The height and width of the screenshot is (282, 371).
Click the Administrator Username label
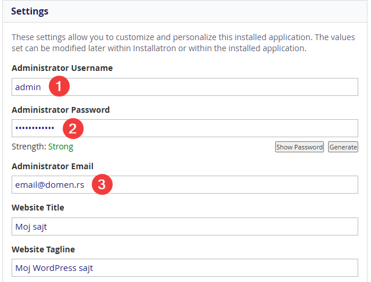pos(62,68)
